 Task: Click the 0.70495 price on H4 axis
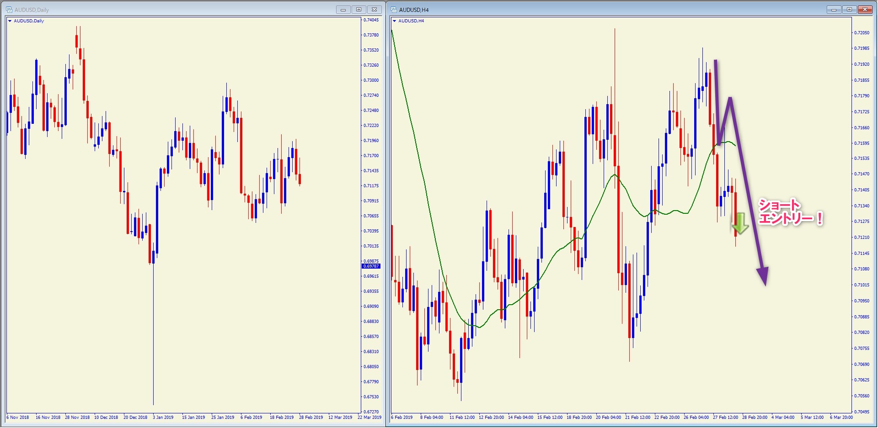[862, 412]
